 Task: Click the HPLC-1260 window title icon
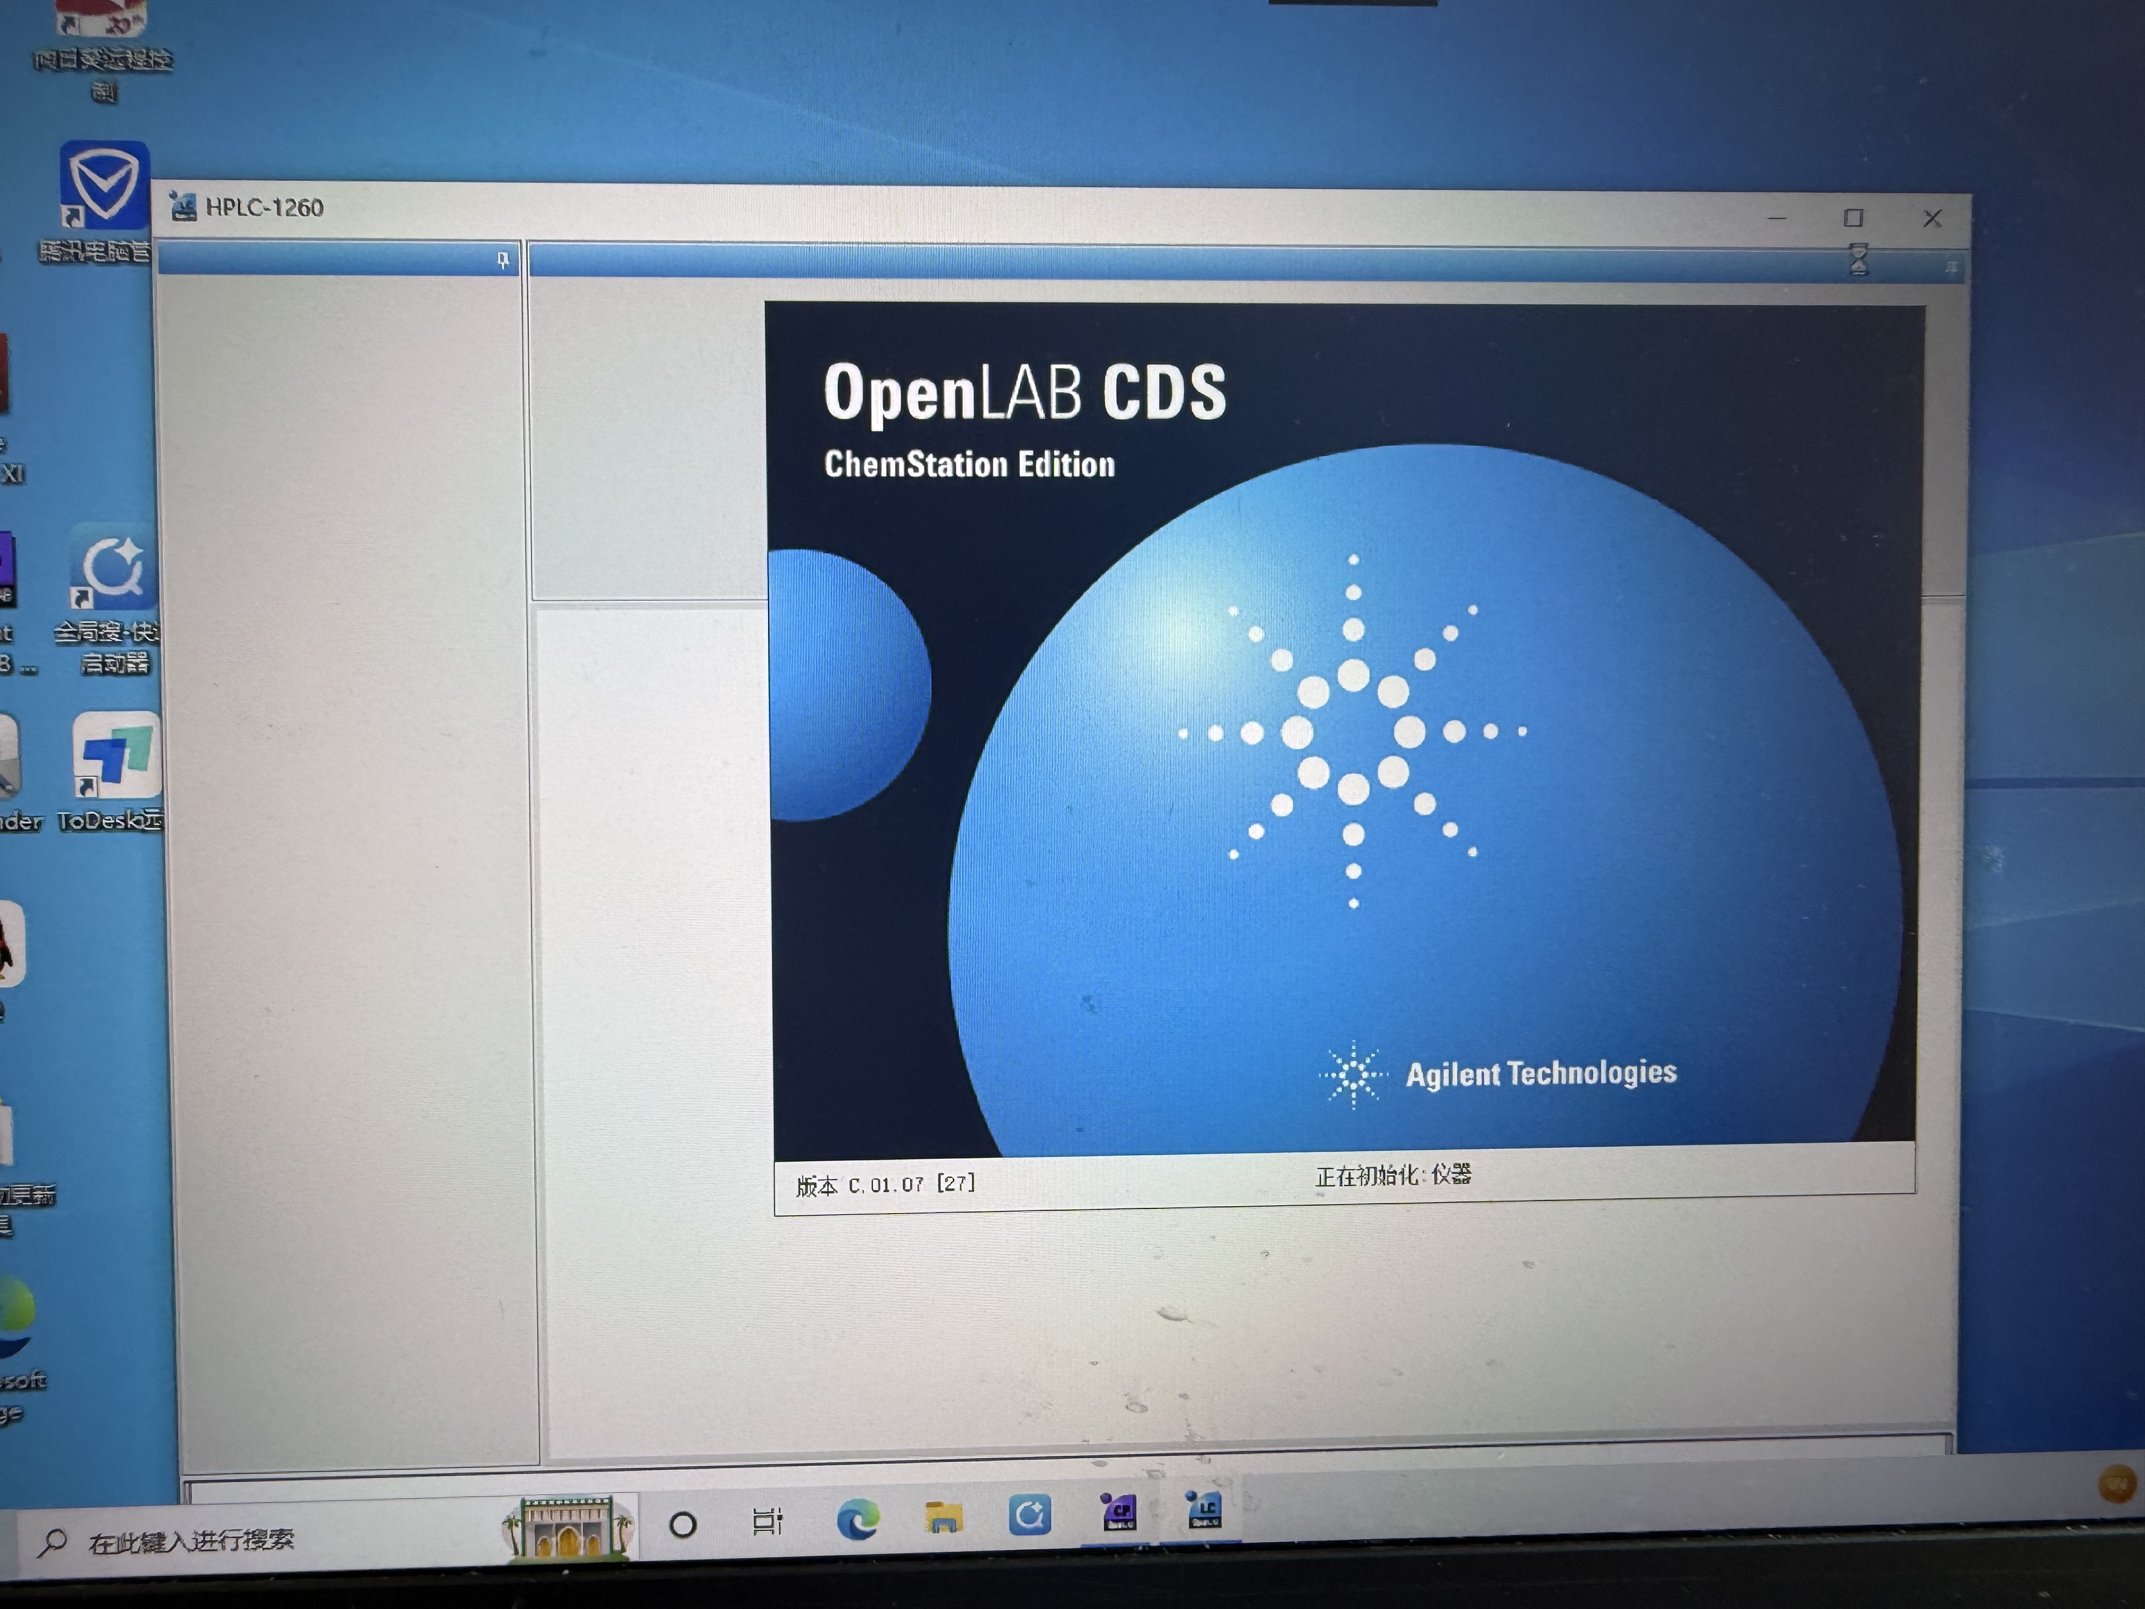click(182, 206)
